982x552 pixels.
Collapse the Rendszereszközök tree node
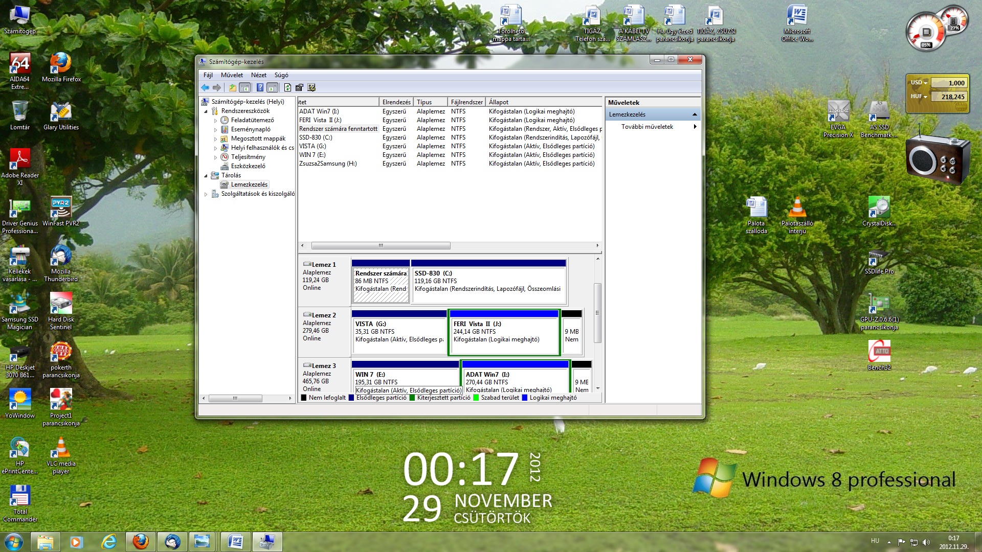[x=206, y=111]
